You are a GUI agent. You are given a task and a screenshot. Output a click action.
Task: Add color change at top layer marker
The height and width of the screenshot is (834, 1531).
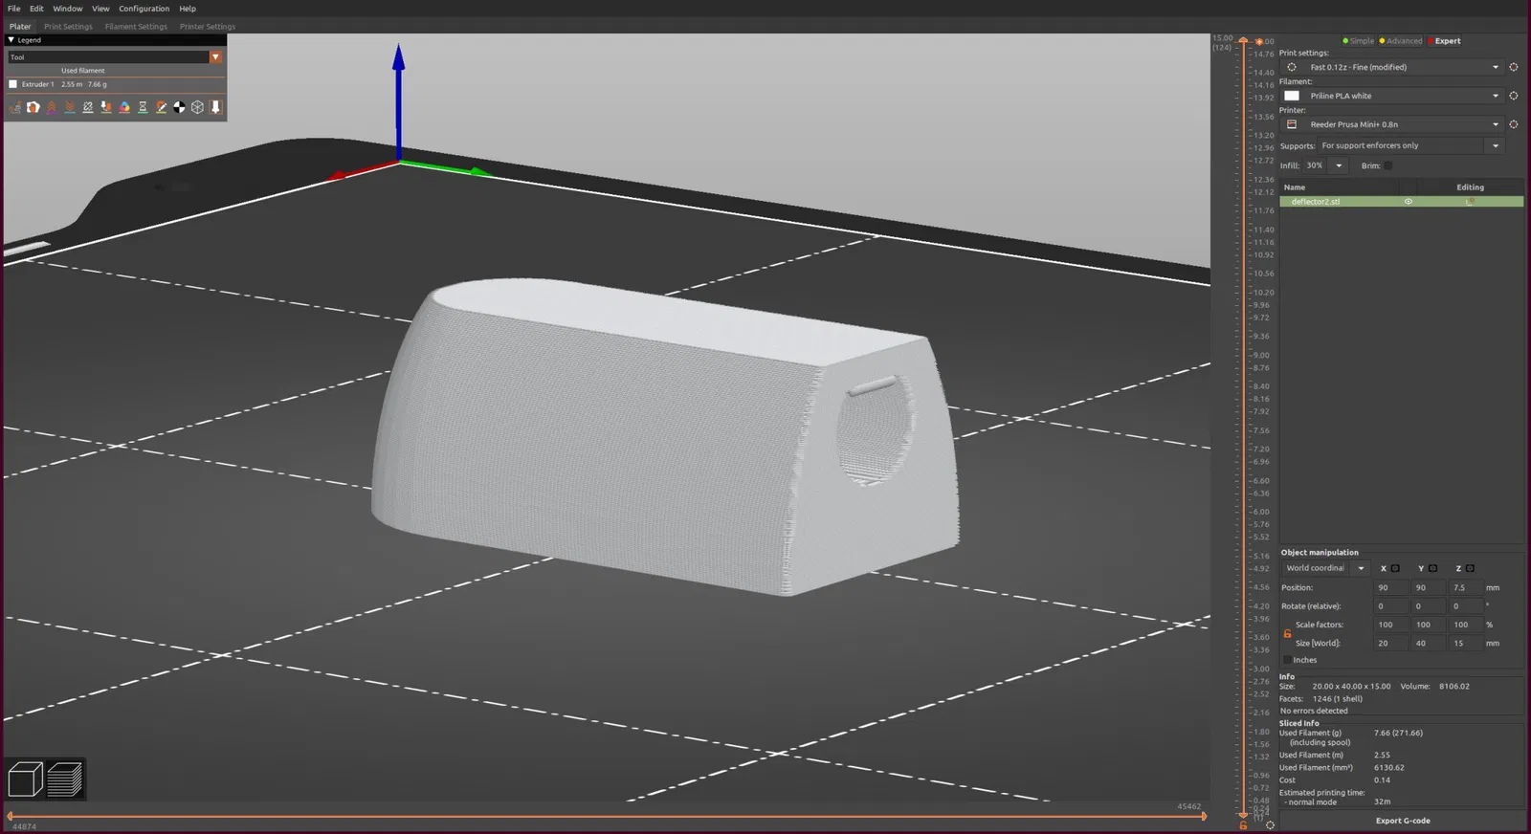click(1259, 41)
